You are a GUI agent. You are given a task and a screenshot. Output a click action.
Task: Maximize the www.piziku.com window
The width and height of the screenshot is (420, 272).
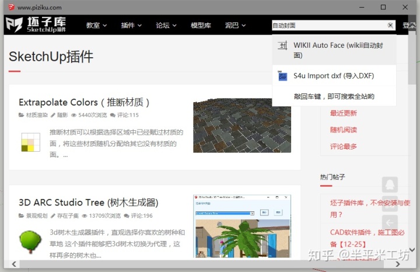tap(383, 7)
